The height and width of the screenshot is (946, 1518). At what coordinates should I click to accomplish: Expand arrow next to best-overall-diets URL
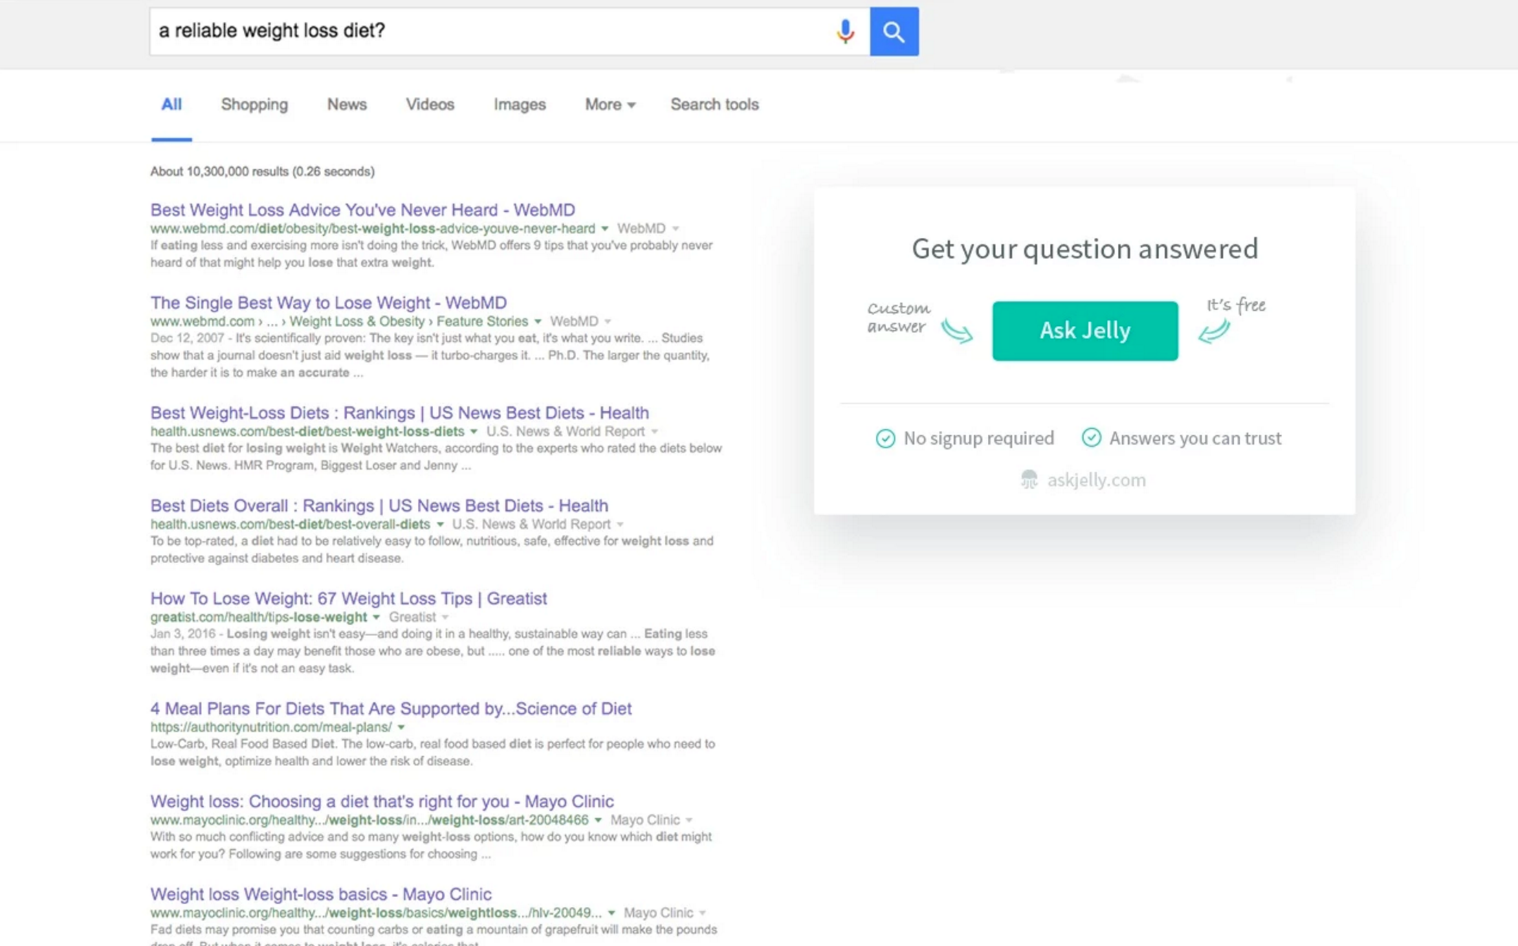440,524
